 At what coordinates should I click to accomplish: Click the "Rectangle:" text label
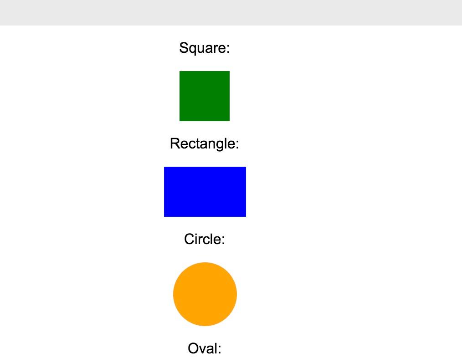pos(205,143)
